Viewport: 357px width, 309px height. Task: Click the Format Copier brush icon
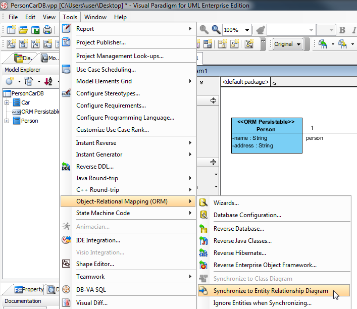[x=261, y=30]
